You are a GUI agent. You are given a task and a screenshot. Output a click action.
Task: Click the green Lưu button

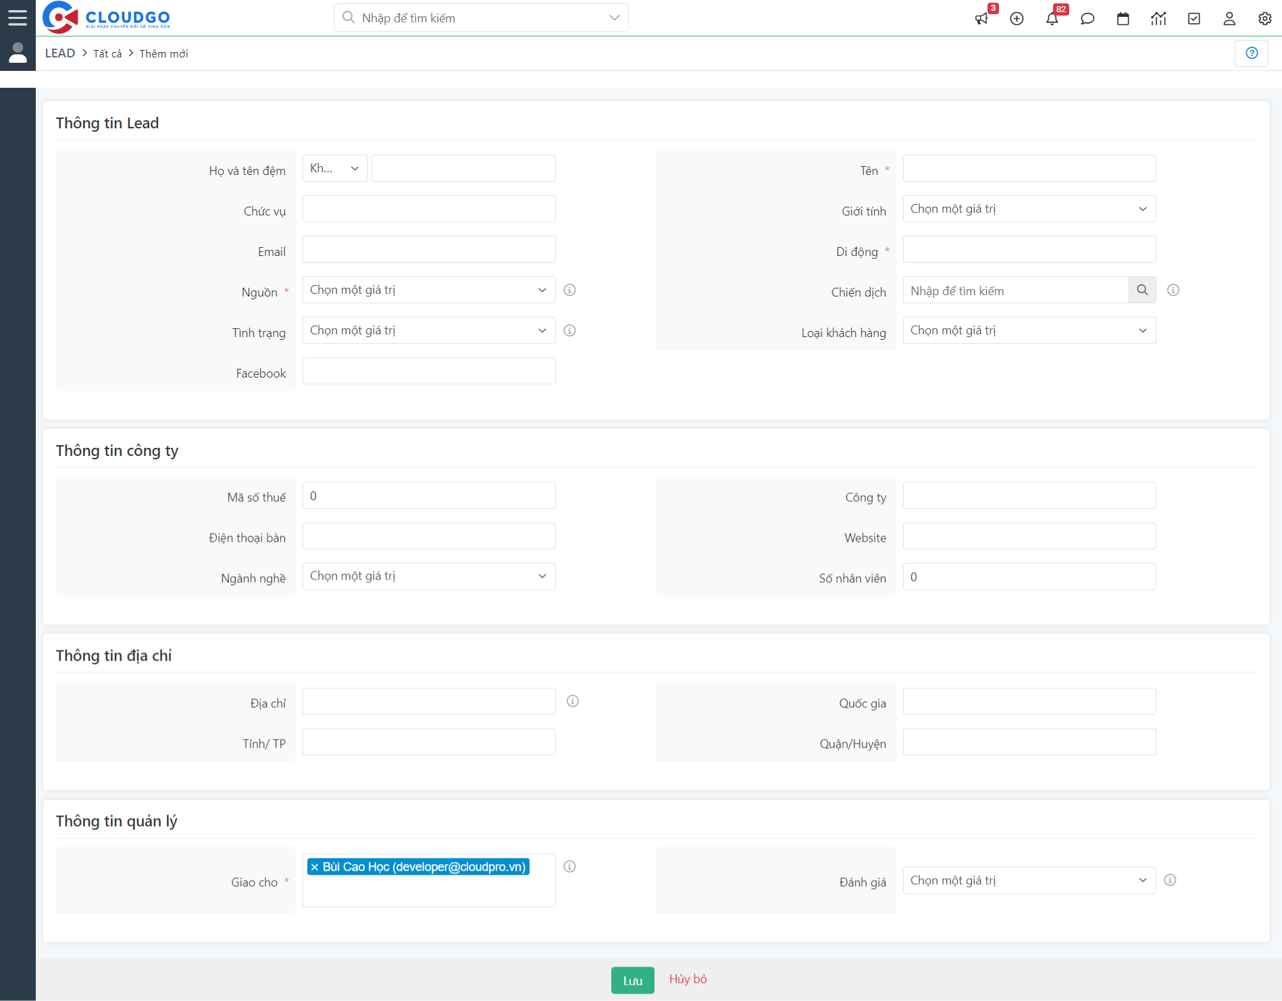(x=632, y=980)
